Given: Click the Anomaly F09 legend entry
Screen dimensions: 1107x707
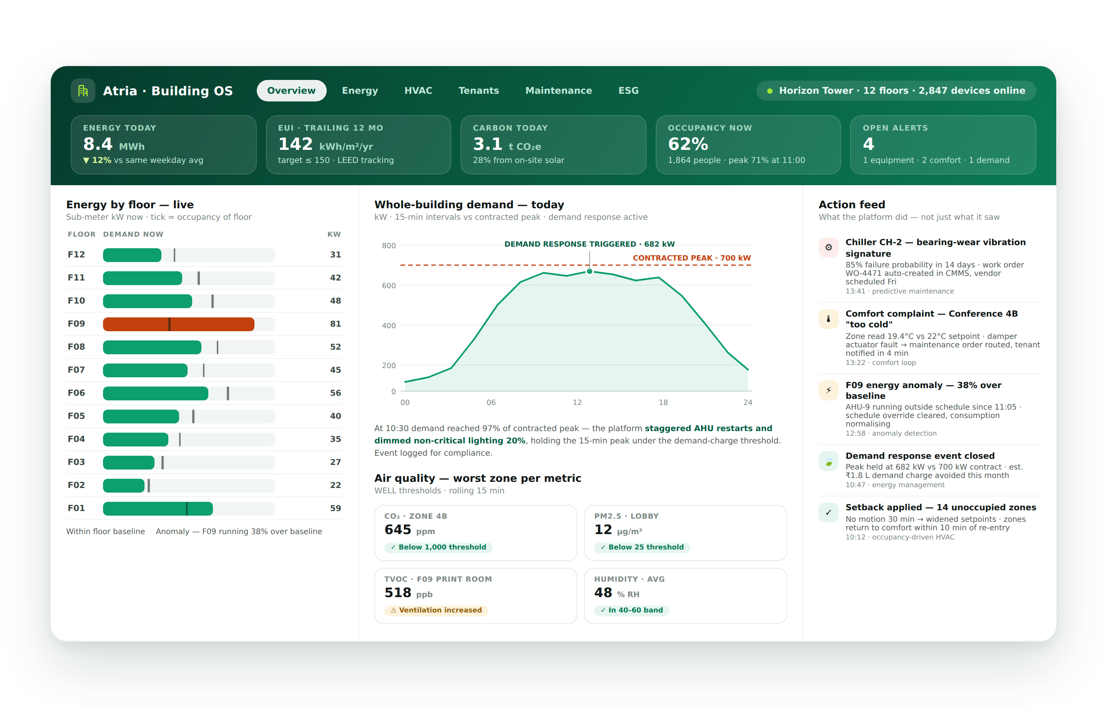Looking at the screenshot, I should tap(239, 531).
